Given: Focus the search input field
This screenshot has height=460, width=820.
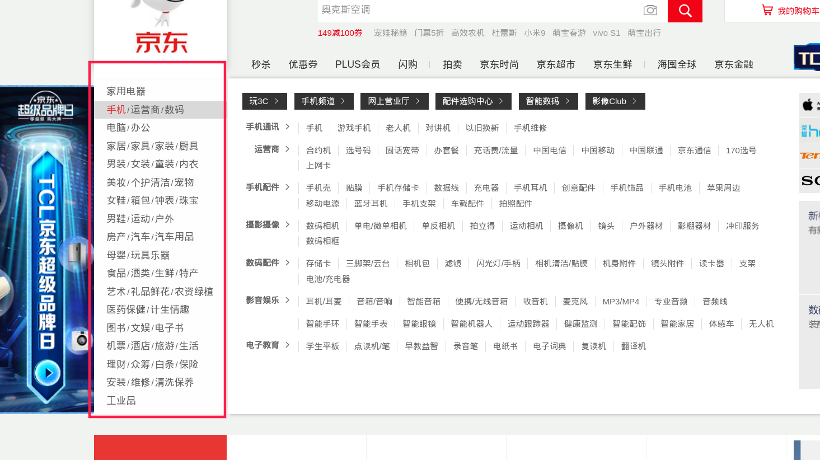Looking at the screenshot, I should 479,10.
